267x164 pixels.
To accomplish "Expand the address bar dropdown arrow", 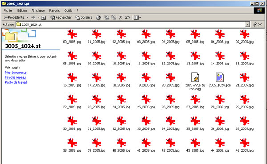I will pos(247,24).
